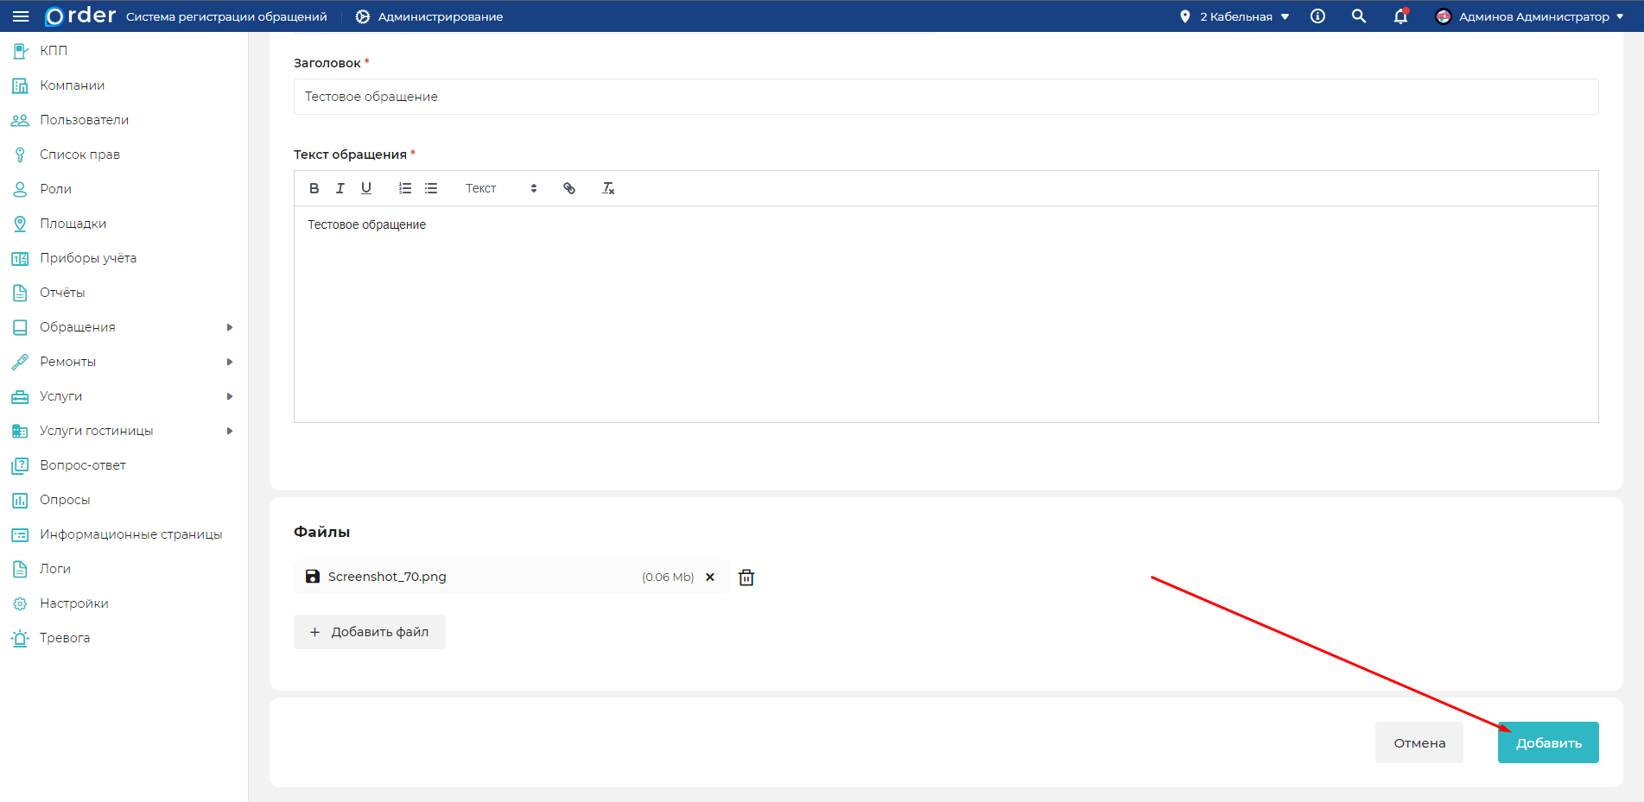The height and width of the screenshot is (802, 1644).
Task: Insert a hyperlink using the link icon
Action: click(569, 188)
